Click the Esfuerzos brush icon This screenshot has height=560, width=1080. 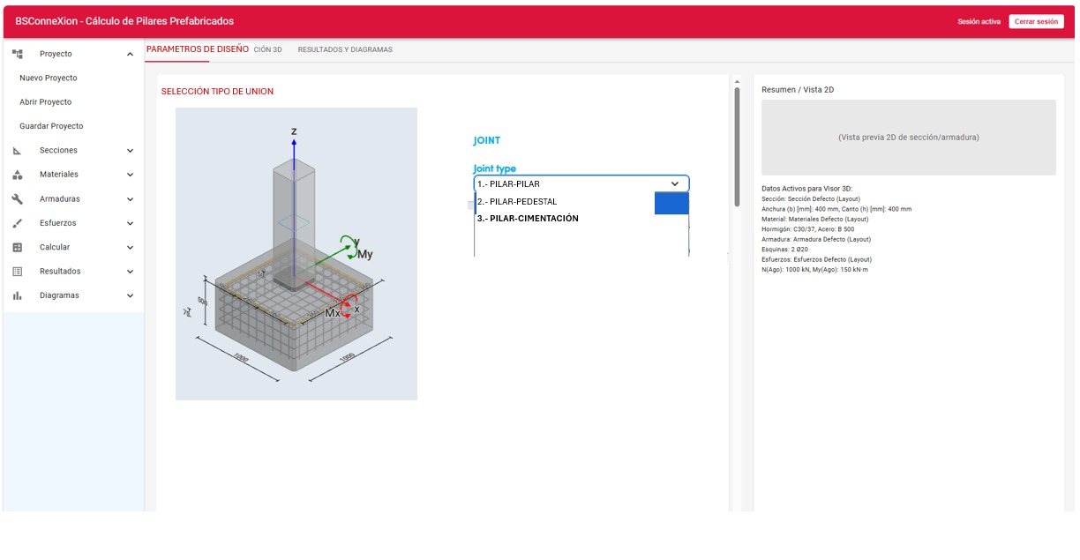click(x=17, y=223)
